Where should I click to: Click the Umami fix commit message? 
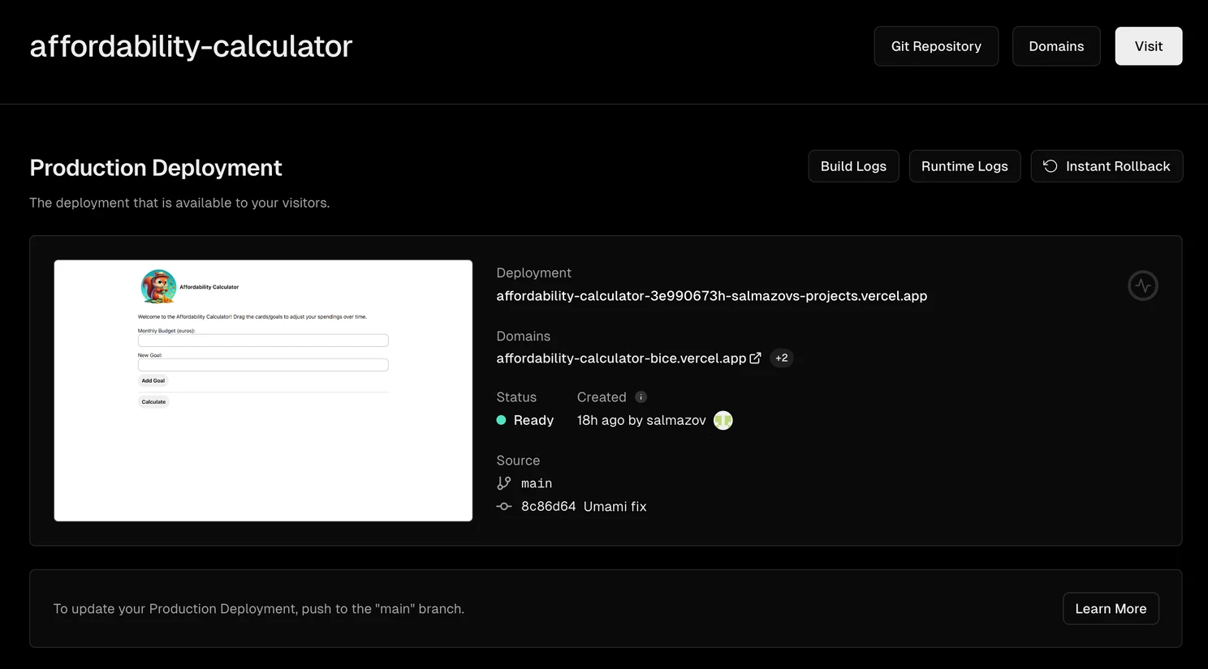pos(615,507)
